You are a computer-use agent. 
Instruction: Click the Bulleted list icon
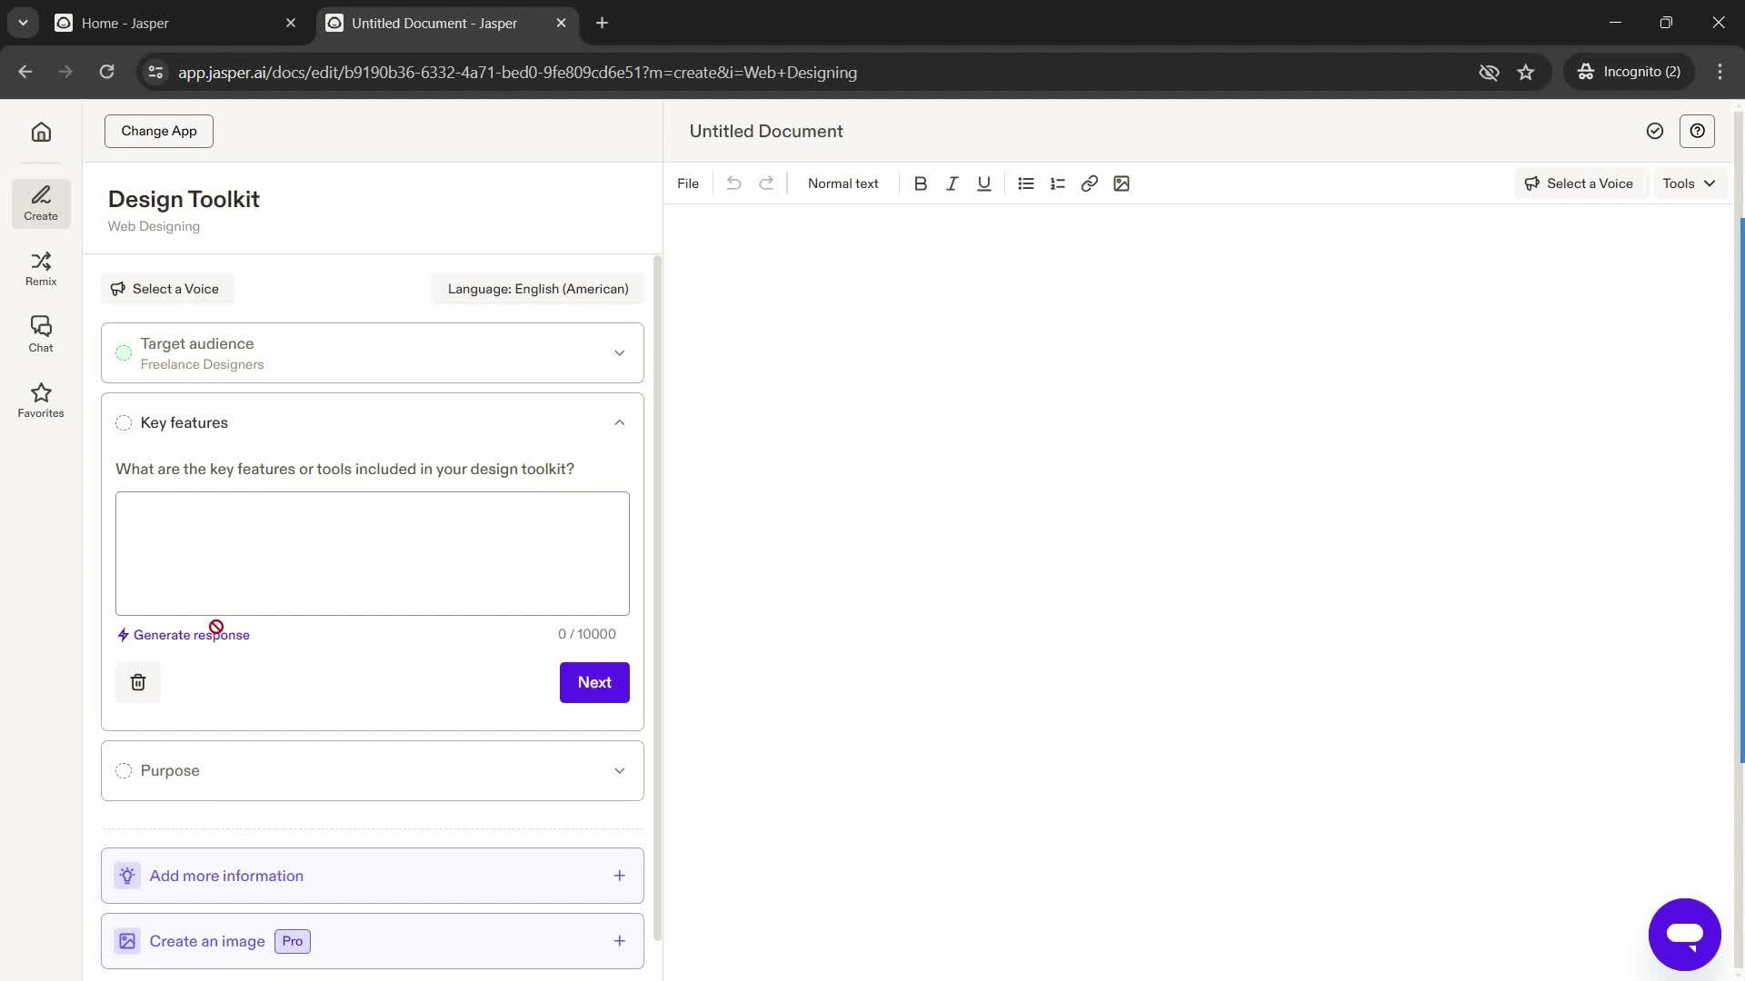tap(1024, 183)
